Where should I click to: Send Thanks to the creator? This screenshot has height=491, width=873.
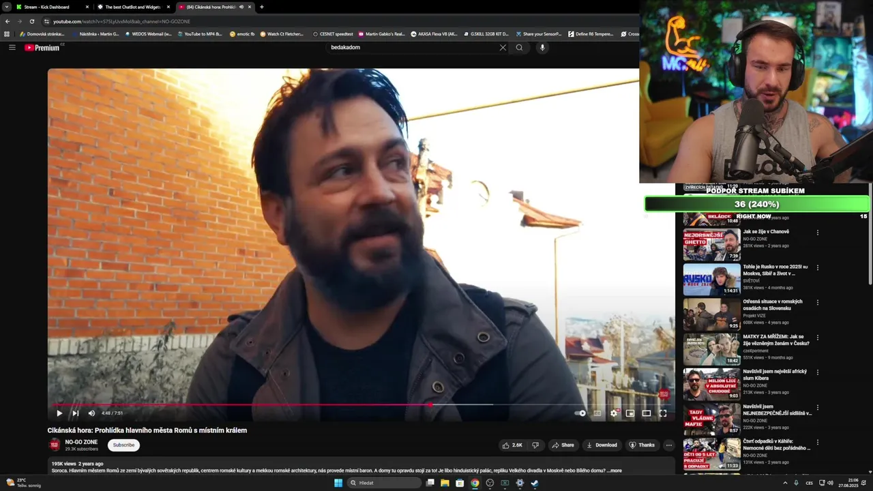642,445
